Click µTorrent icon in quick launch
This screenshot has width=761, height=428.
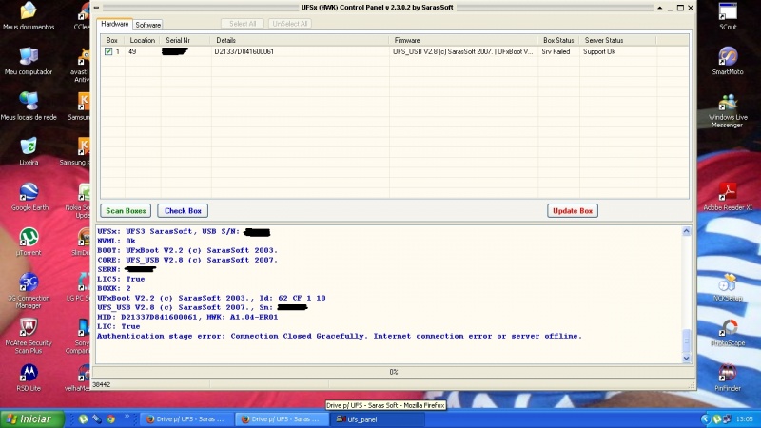tap(84, 418)
